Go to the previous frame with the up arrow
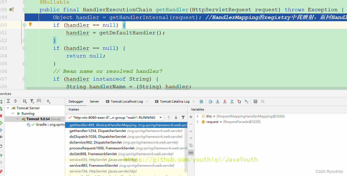 (169, 117)
